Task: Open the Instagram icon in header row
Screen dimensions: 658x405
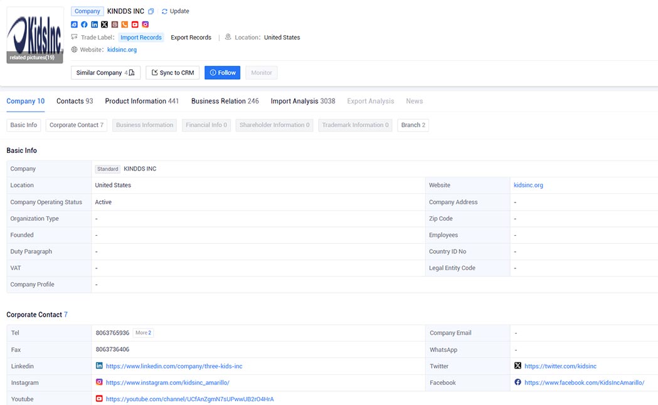Action: tap(145, 24)
